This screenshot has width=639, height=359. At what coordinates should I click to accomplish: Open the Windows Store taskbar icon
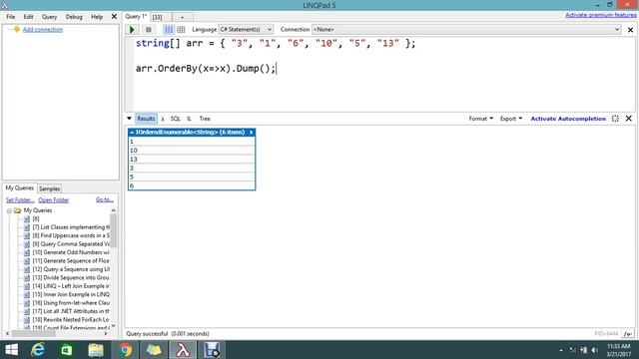(67, 350)
